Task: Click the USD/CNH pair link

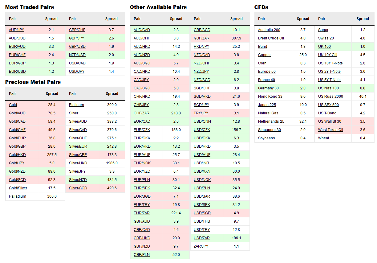Action: pyautogui.click(x=202, y=121)
